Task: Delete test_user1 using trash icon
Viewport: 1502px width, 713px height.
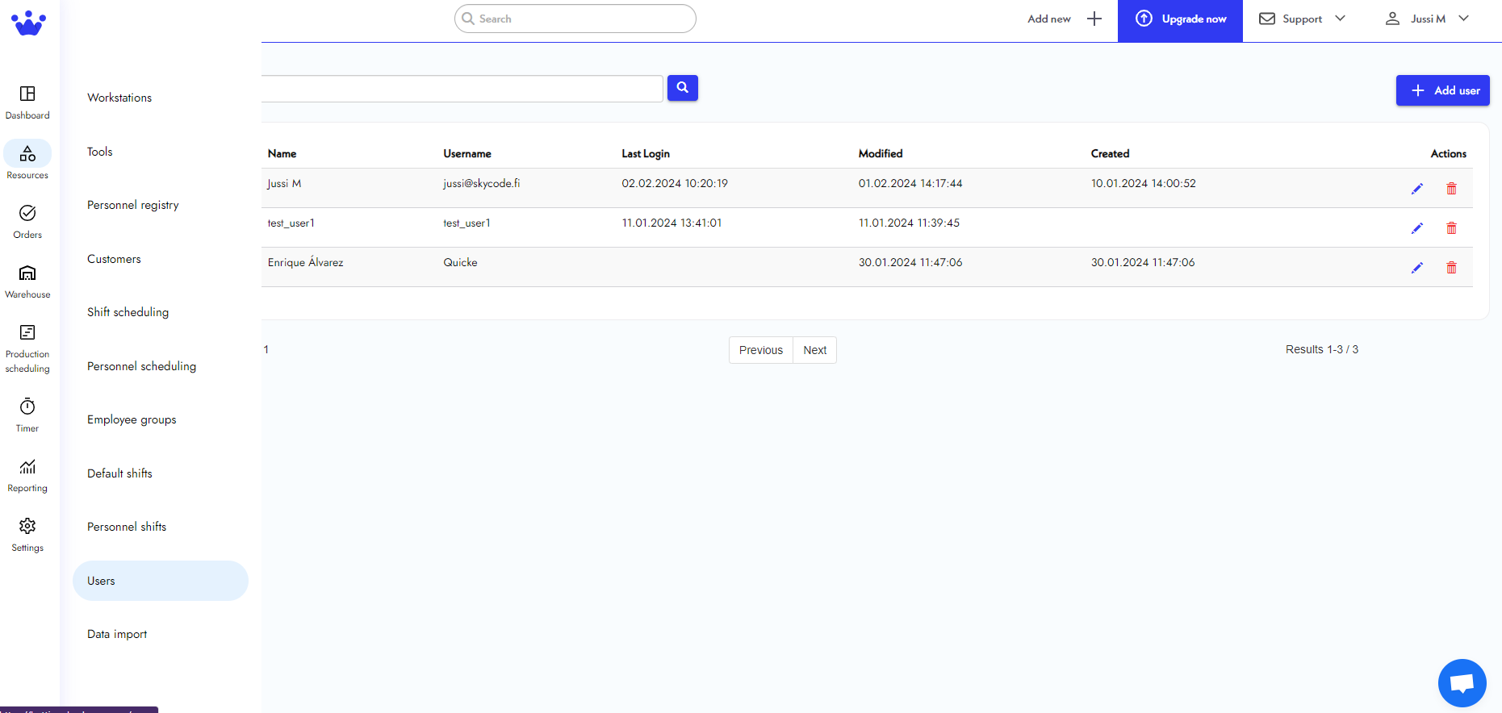Action: pyautogui.click(x=1451, y=228)
